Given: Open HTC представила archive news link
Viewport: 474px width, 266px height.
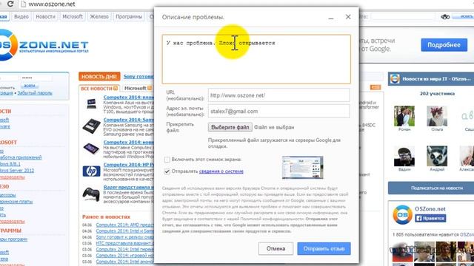Looking at the screenshot, I should (125, 243).
